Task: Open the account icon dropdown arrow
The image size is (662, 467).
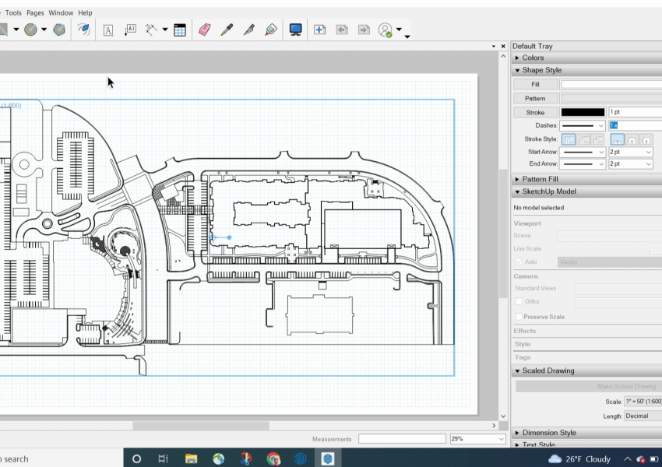Action: tap(399, 30)
